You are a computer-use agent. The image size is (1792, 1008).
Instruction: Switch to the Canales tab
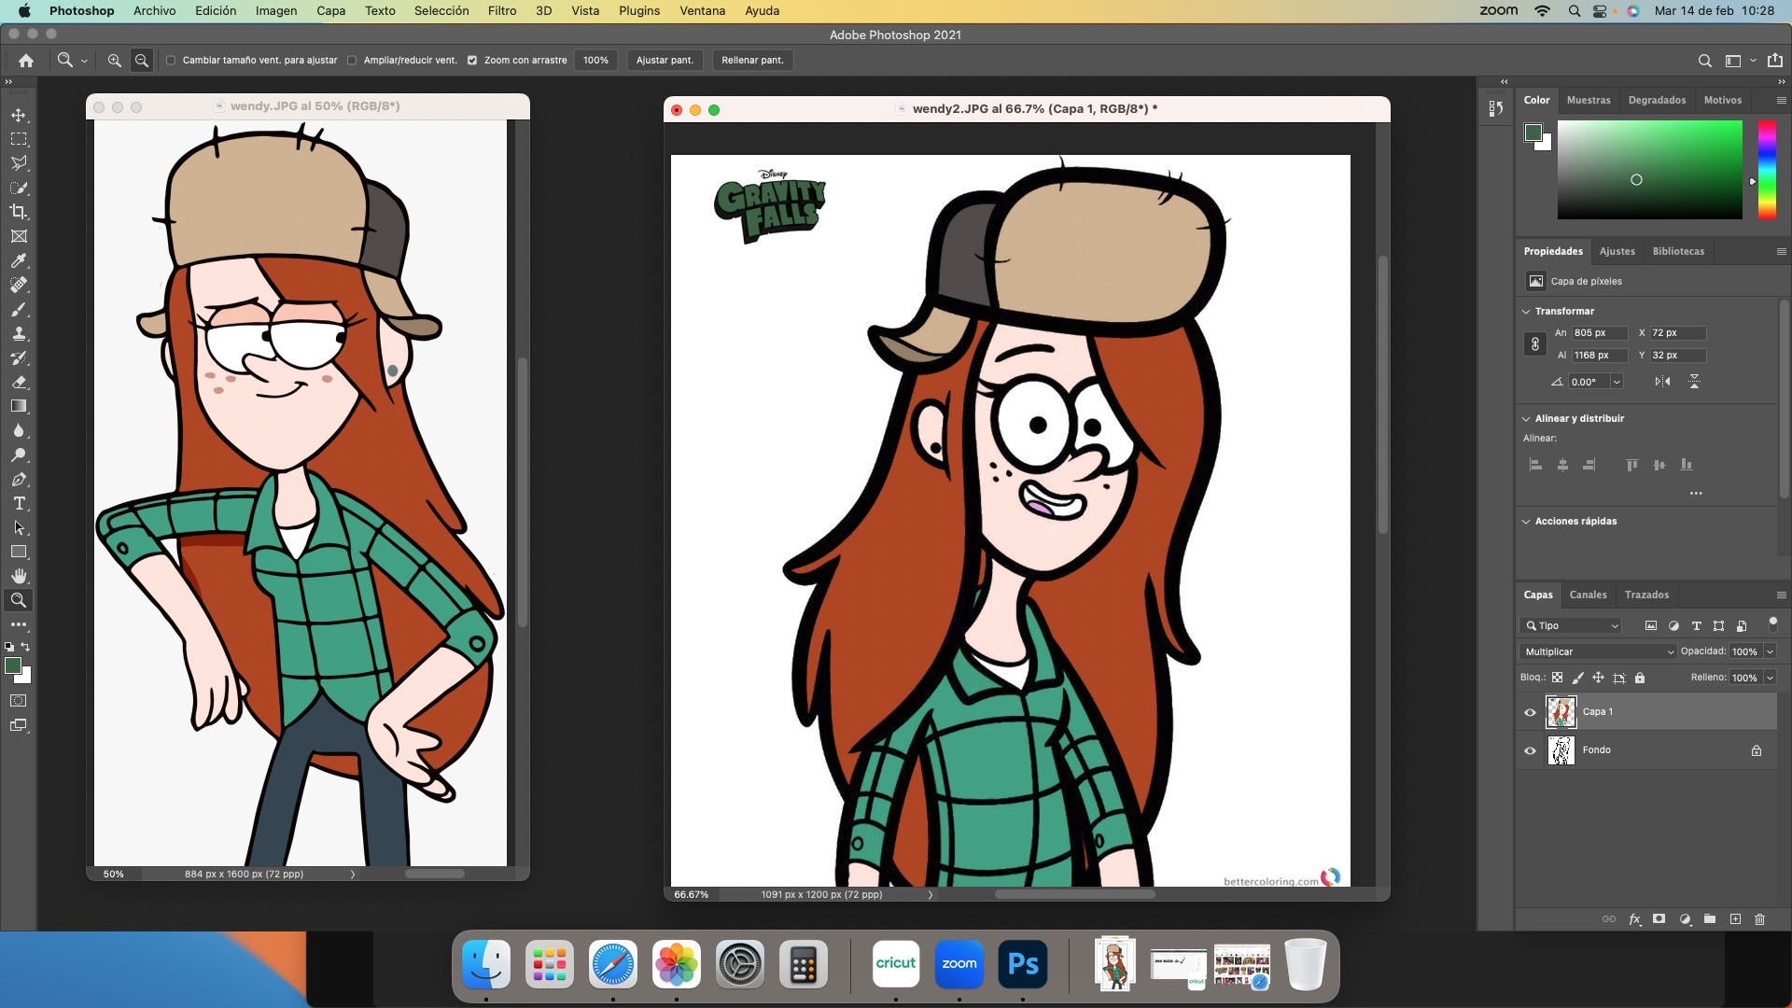pos(1588,595)
